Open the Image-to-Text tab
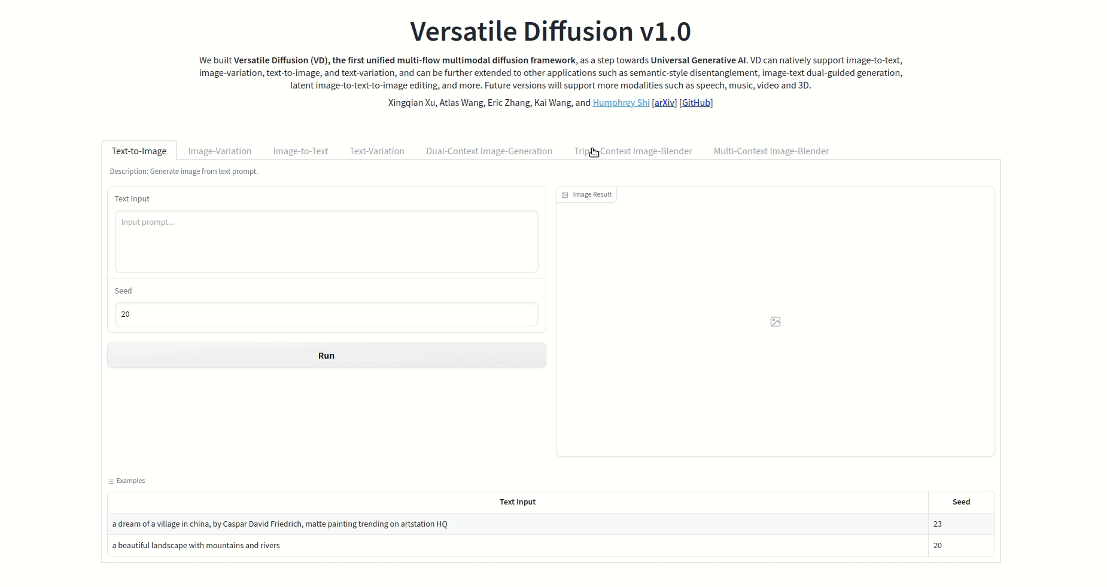This screenshot has width=1107, height=587. pos(300,151)
